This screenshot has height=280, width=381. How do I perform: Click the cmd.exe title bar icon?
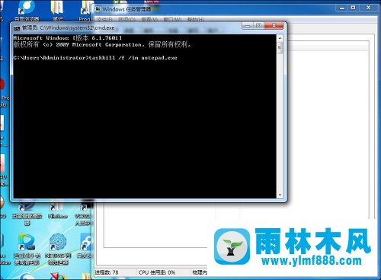pos(17,28)
